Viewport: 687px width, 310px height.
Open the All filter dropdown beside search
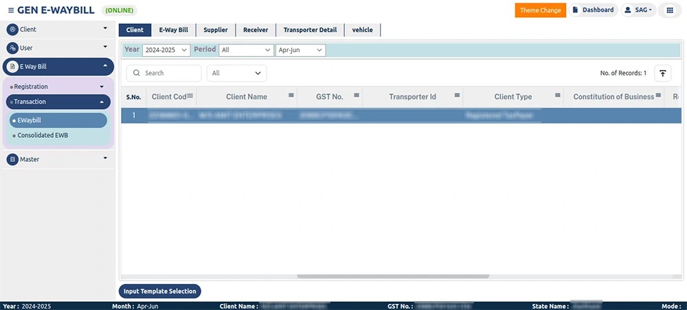coord(236,73)
